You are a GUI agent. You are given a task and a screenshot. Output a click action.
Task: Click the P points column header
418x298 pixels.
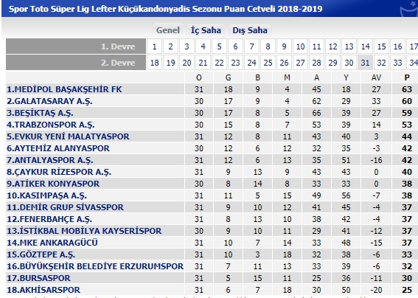click(407, 77)
